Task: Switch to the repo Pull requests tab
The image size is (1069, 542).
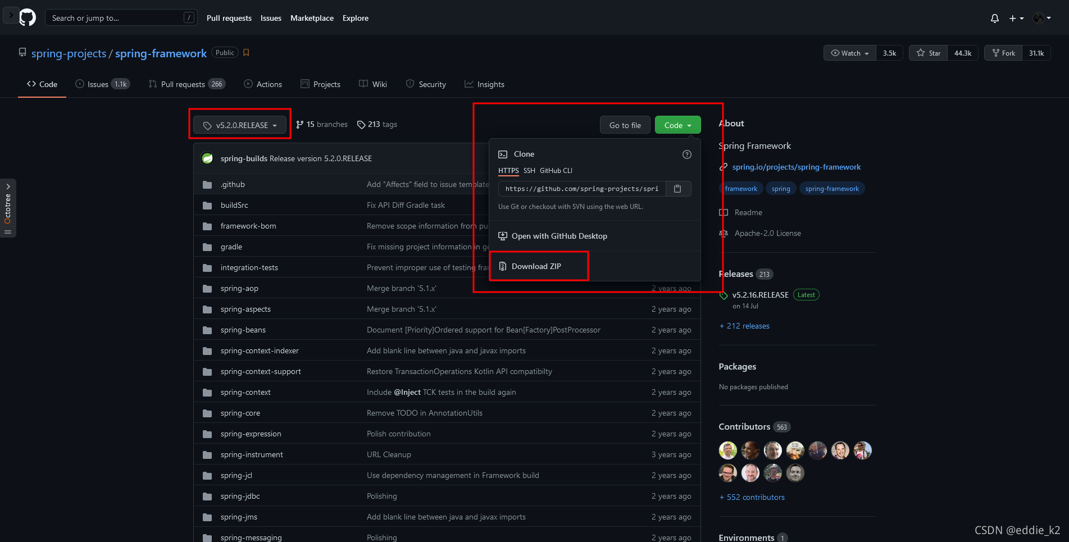Action: tap(186, 84)
